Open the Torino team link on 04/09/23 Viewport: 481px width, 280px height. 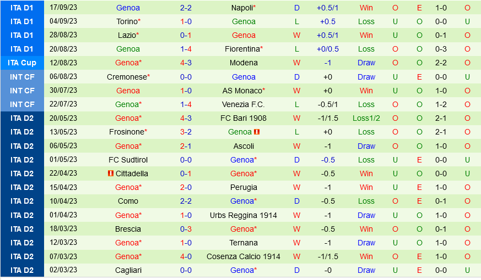tap(127, 22)
